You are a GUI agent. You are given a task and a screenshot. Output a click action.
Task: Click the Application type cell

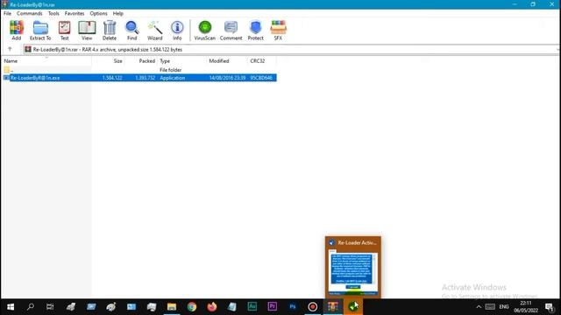[x=173, y=78]
